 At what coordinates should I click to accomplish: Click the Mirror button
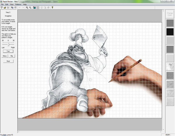[x=5, y=55]
